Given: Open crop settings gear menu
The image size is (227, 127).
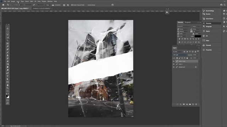Looking at the screenshot, I should point(68,5).
